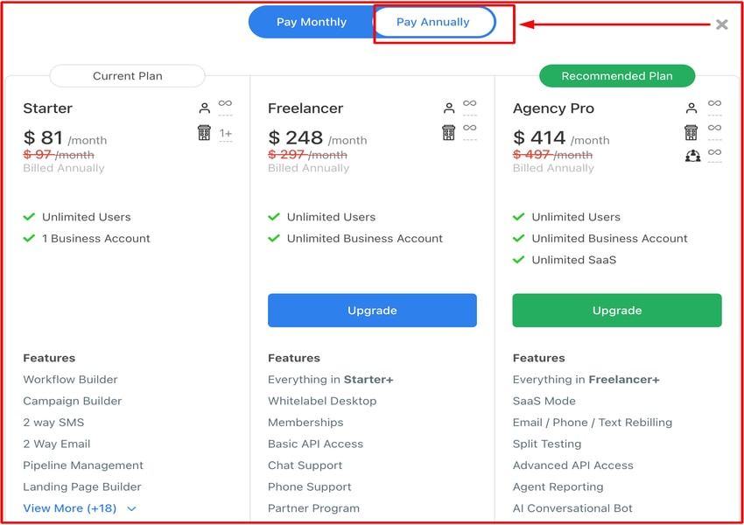
Task: Upgrade to the Agency Pro plan
Action: tap(617, 311)
